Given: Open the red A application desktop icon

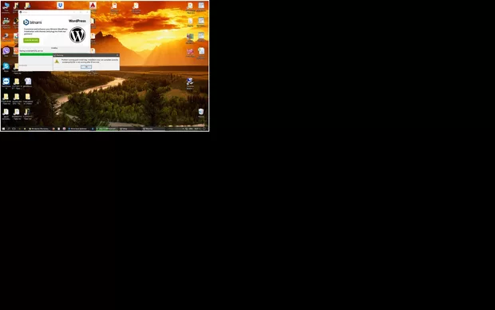Looking at the screenshot, I should click(x=93, y=5).
